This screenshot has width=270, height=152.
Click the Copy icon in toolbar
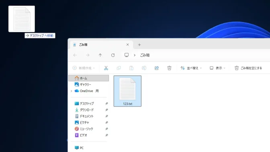click(x=119, y=68)
